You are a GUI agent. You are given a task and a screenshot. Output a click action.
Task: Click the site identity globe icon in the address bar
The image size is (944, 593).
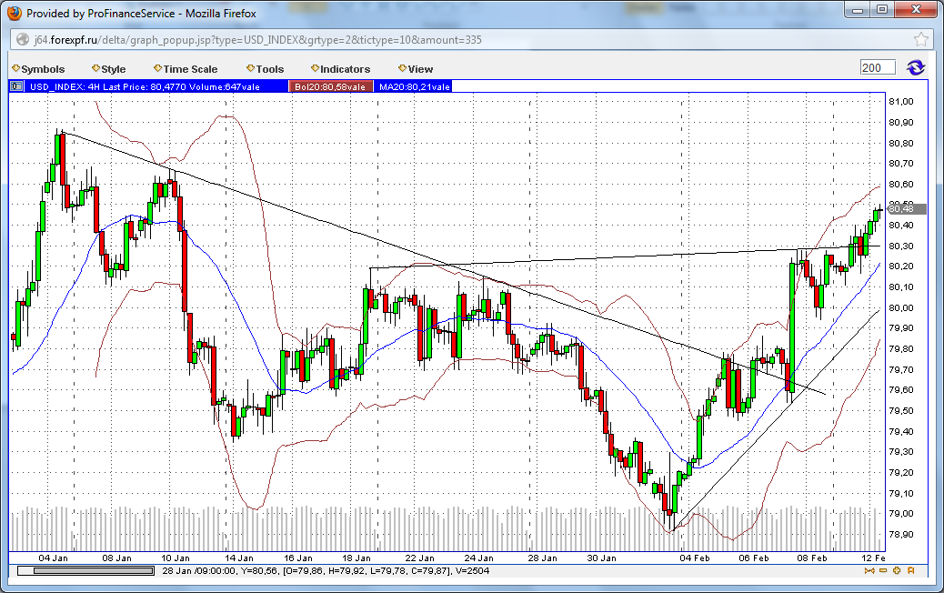22,40
